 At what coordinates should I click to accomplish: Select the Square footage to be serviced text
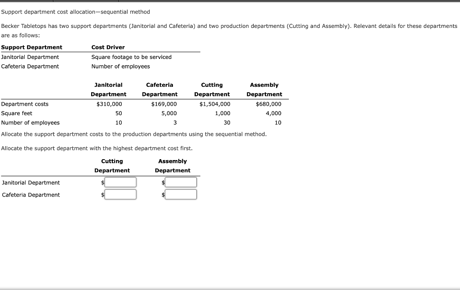pyautogui.click(x=131, y=57)
